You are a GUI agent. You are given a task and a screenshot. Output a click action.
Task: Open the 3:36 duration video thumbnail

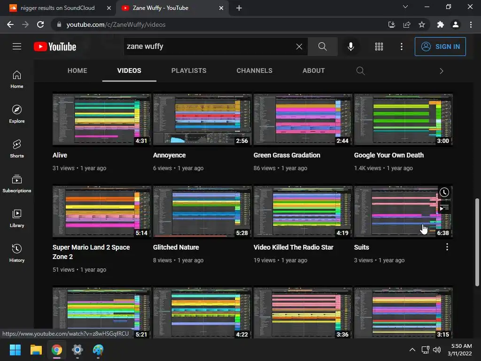303,313
